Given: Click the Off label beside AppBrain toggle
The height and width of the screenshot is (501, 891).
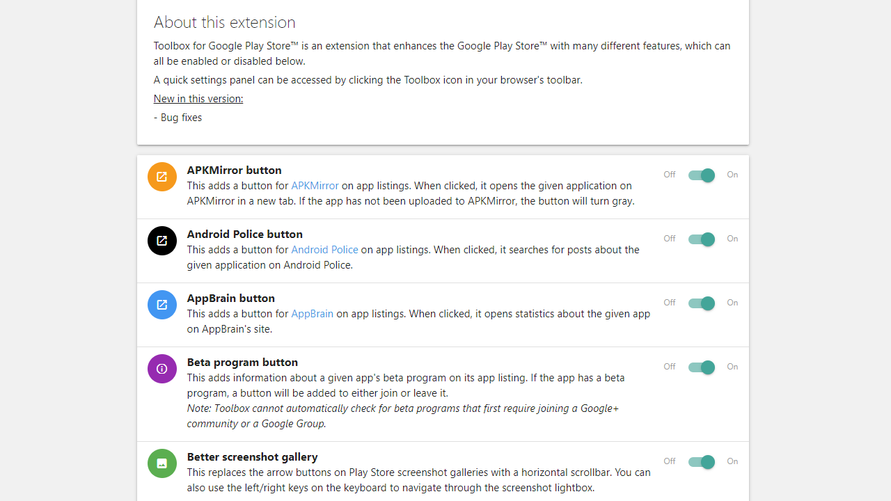Looking at the screenshot, I should click(670, 303).
